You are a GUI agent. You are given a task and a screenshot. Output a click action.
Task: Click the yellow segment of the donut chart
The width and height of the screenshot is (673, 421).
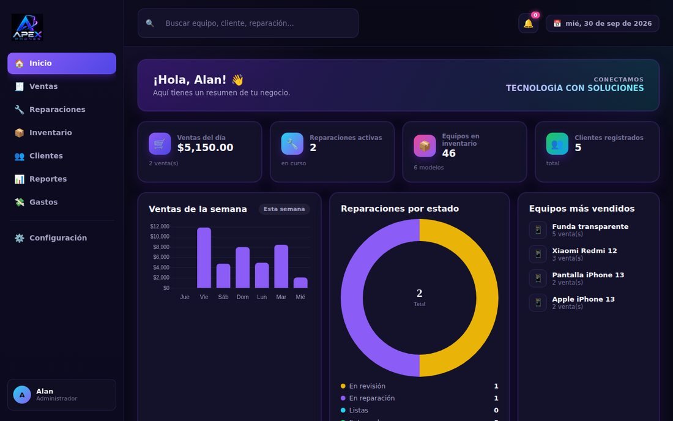tap(487, 298)
